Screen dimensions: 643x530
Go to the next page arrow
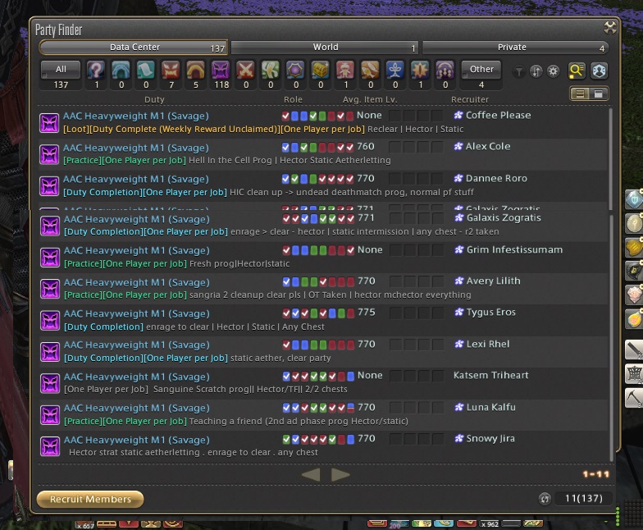click(340, 474)
